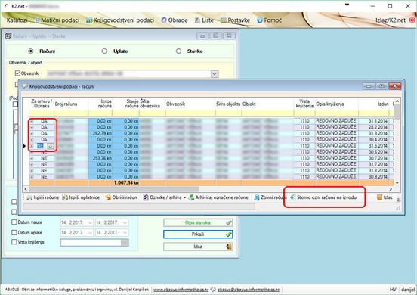Screen dimensions: 417x295
Task: Enable the Datum valute checkbox
Action: pyautogui.click(x=14, y=222)
